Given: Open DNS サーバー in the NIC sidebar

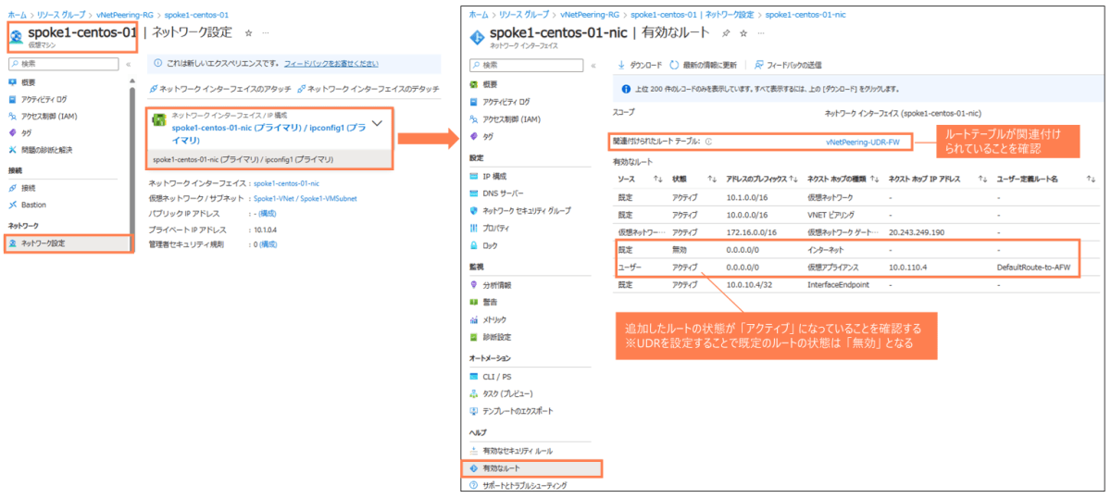Looking at the screenshot, I should pos(495,193).
